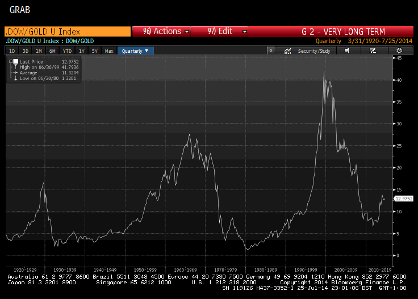Click the Security/Study label

(314, 51)
